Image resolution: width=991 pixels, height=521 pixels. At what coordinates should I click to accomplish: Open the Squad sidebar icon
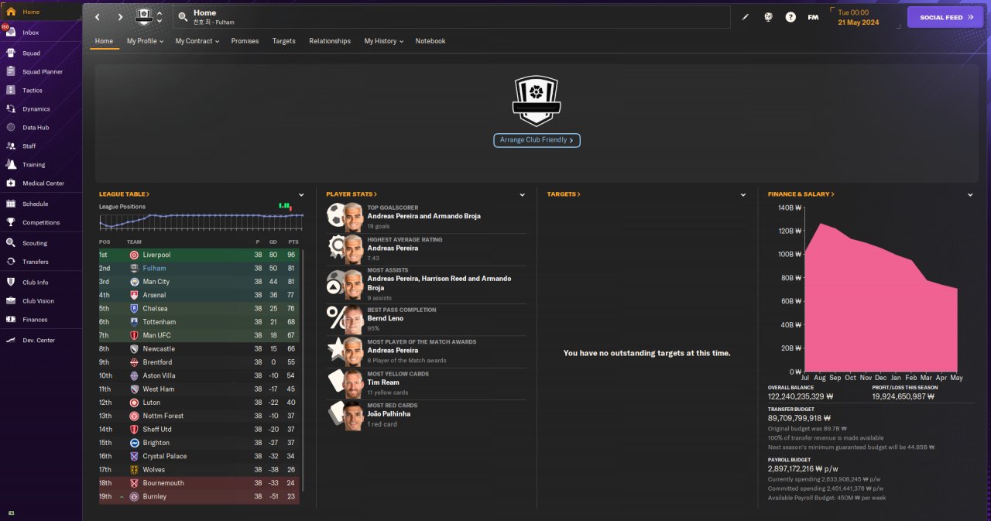tap(10, 53)
